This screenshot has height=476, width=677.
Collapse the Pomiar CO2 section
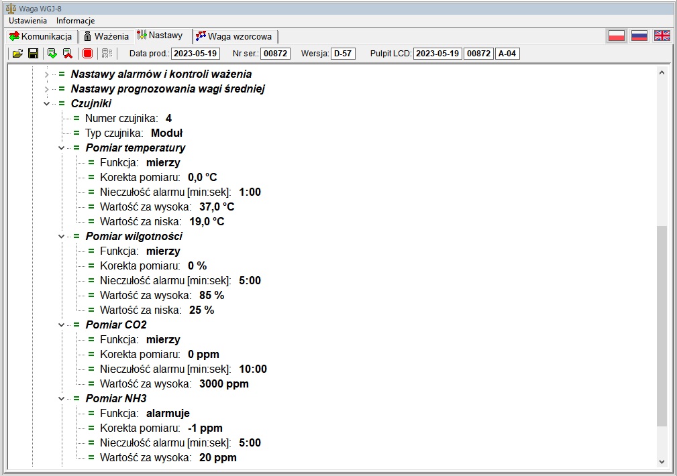click(61, 325)
